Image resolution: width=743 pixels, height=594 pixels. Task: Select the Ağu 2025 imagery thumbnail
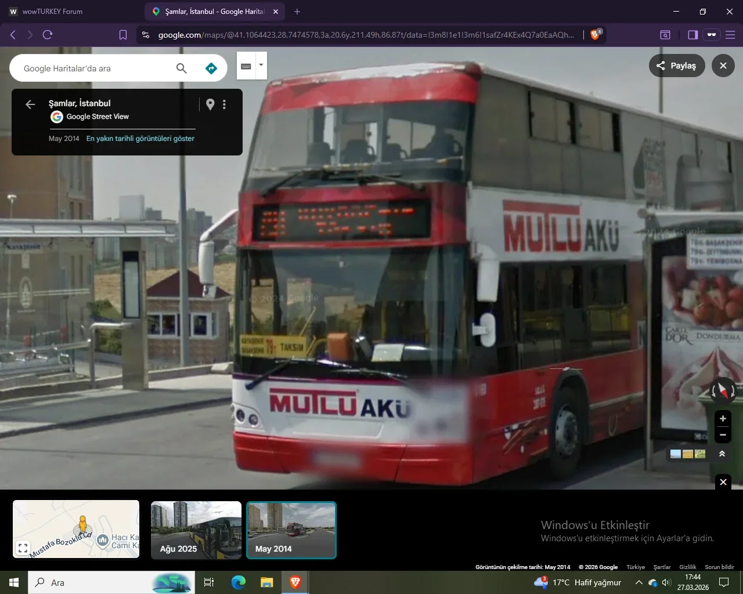[196, 530]
